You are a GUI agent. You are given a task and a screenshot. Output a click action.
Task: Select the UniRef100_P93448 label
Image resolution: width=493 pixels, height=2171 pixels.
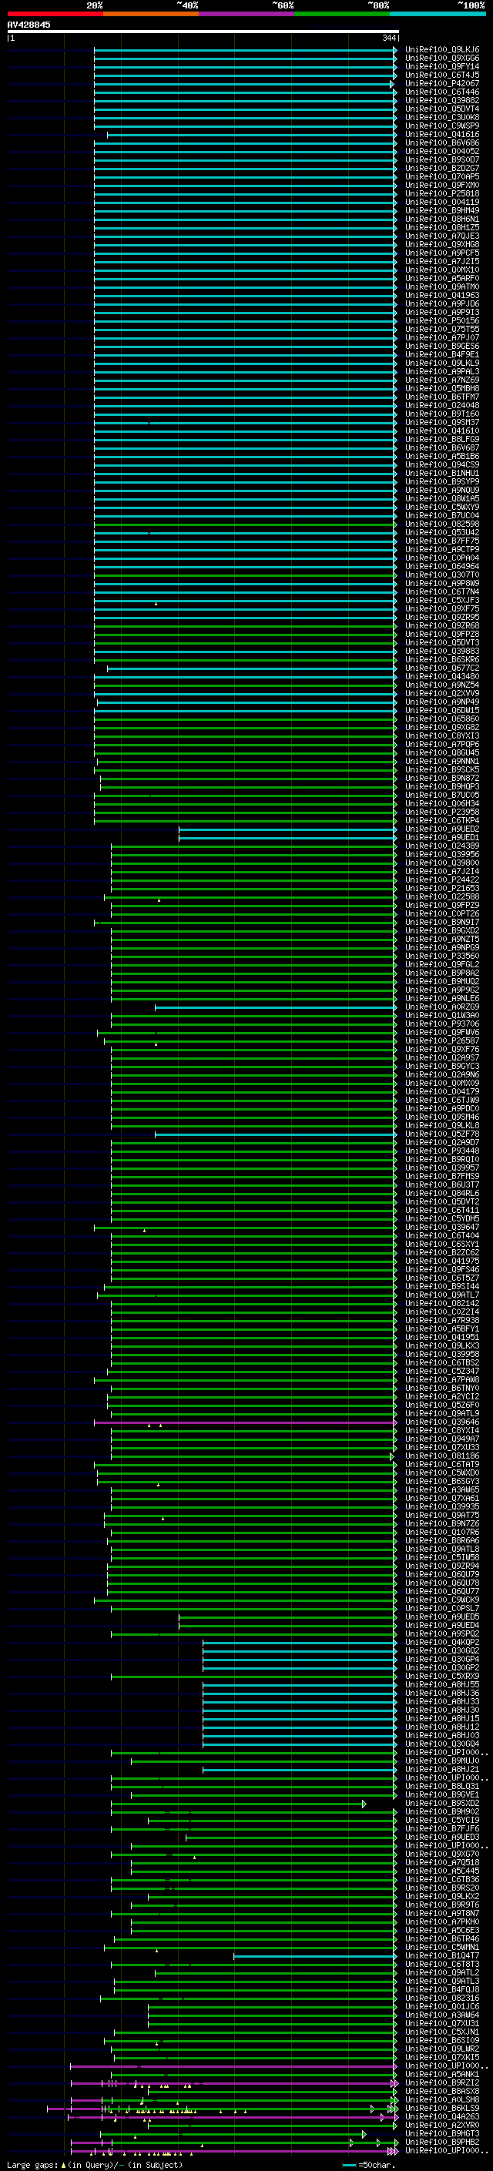(x=441, y=1151)
